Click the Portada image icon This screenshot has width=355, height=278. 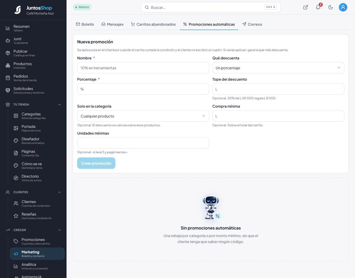16,128
